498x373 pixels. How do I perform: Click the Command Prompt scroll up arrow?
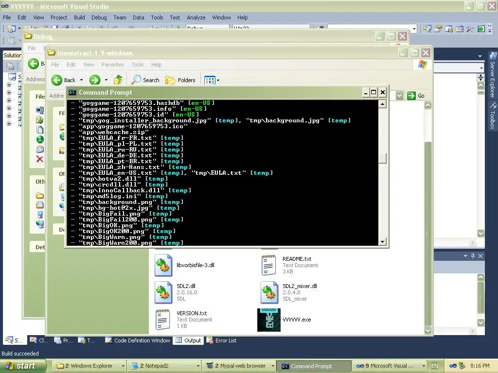pos(382,104)
